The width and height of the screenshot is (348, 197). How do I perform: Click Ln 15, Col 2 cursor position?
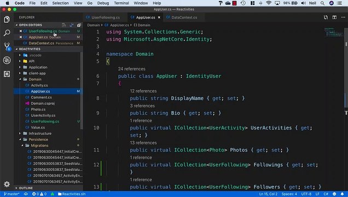[x=268, y=194]
